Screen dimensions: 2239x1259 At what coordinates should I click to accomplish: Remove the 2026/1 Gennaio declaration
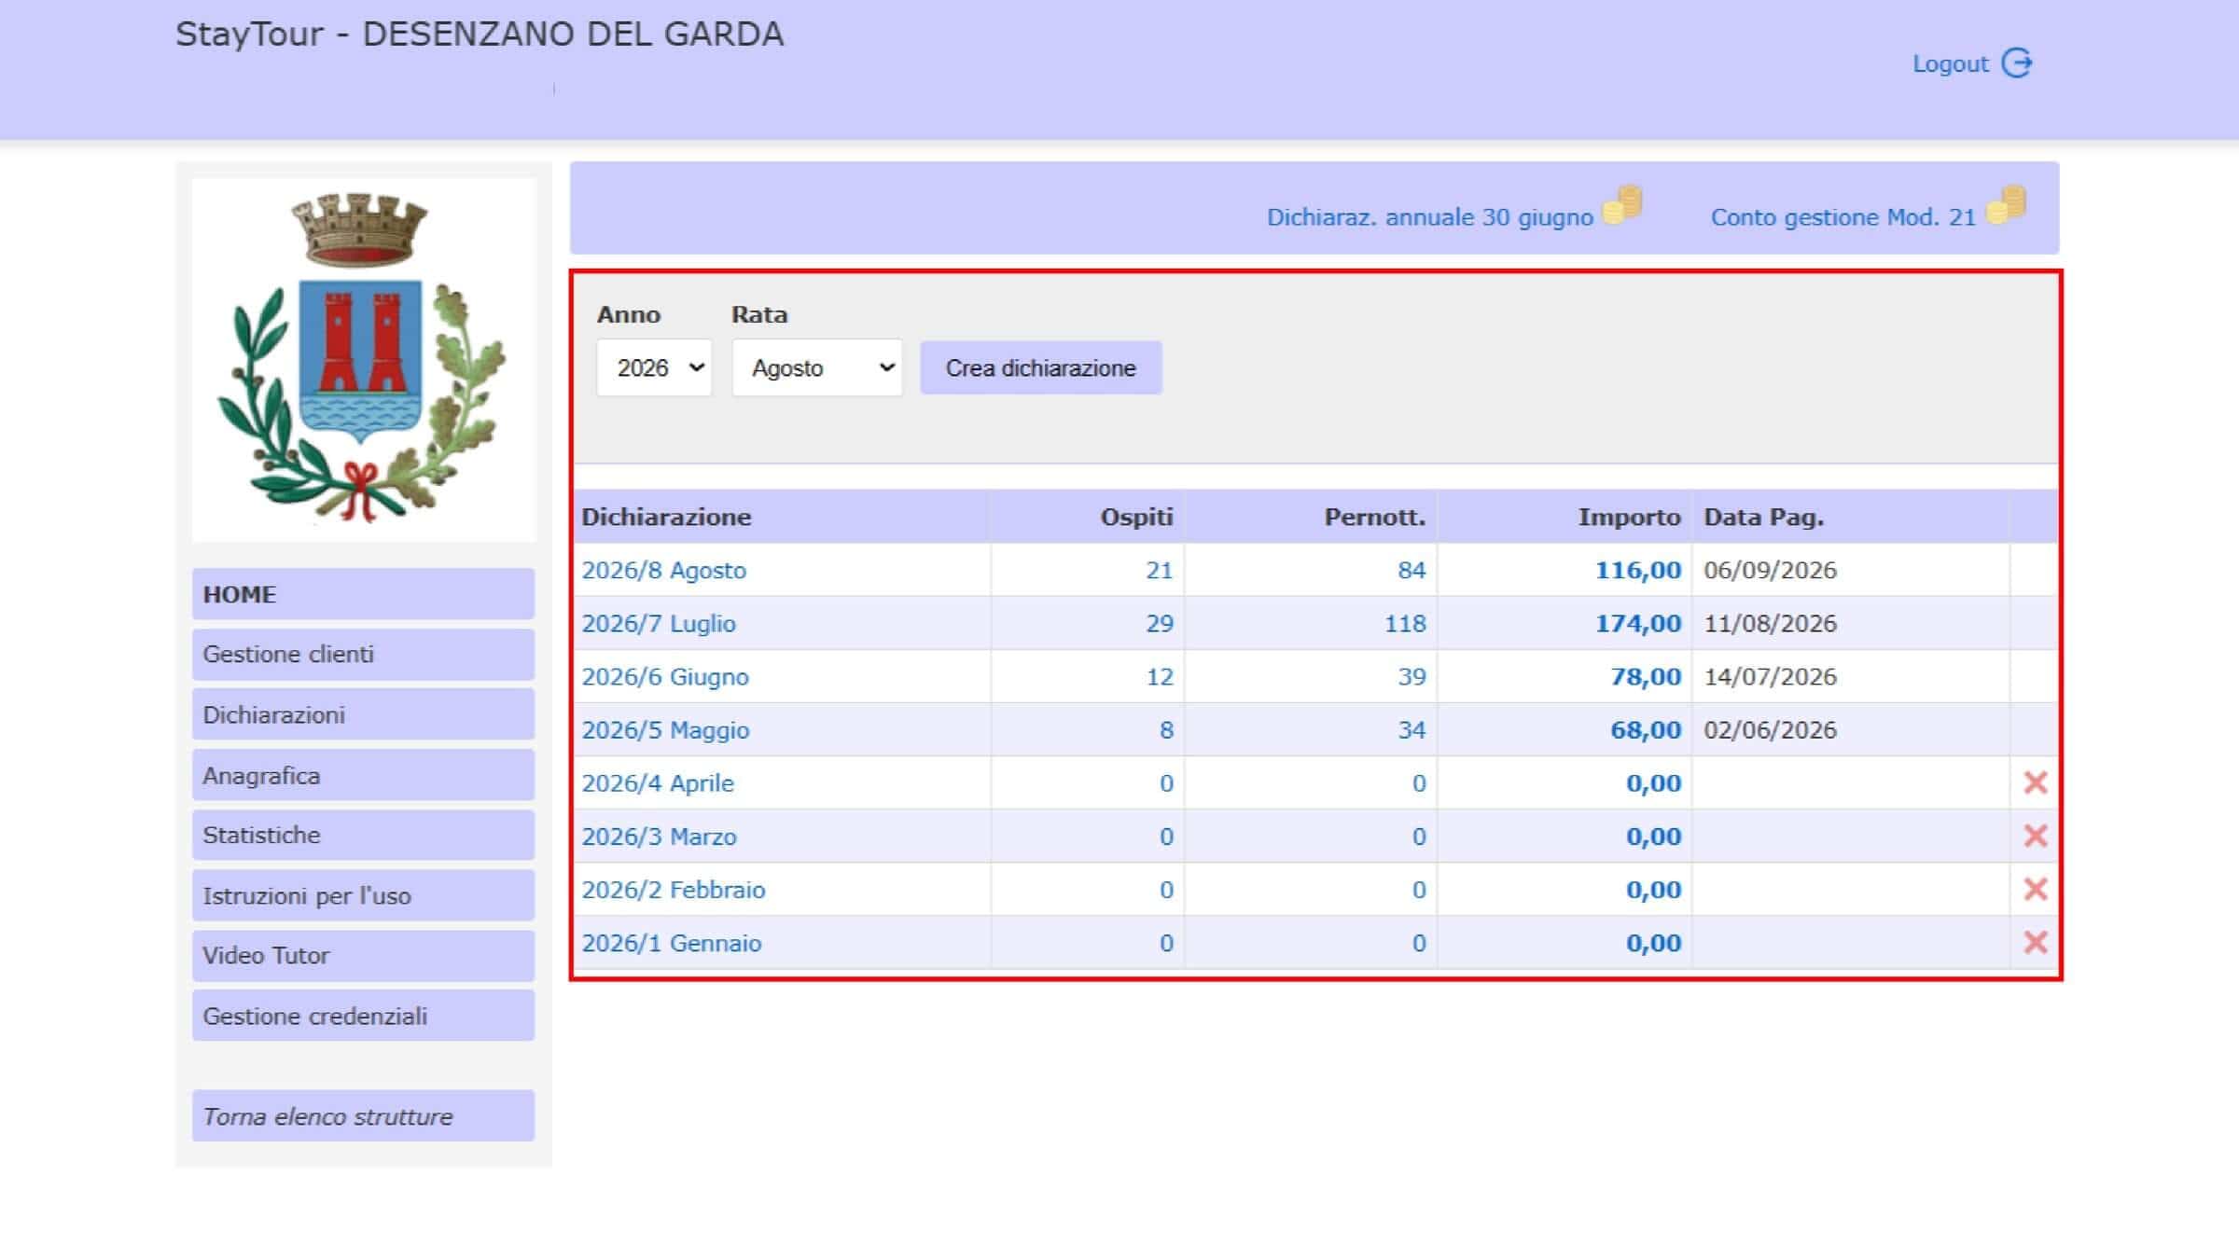[x=2035, y=942]
